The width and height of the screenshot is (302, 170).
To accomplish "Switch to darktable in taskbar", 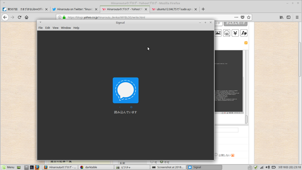I will click(x=96, y=167).
